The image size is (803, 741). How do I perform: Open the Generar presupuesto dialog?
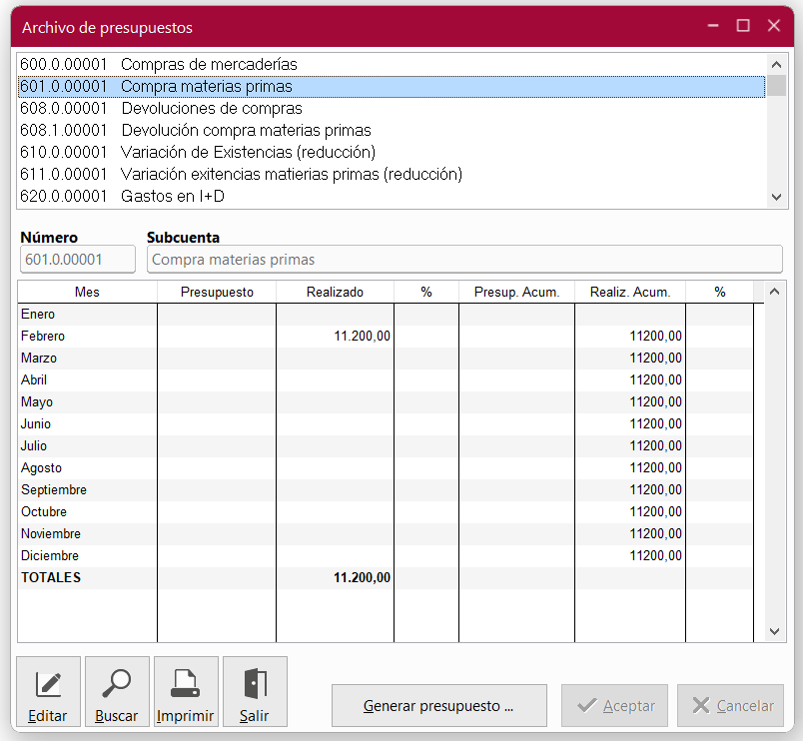pyautogui.click(x=438, y=705)
